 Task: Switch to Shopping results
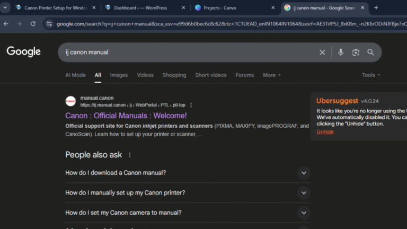coord(174,75)
